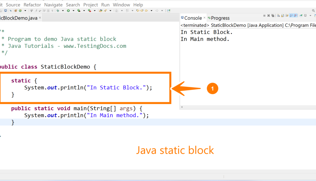Click the green Run button in toolbar
Screen dimensions: 316x181
[68, 11]
